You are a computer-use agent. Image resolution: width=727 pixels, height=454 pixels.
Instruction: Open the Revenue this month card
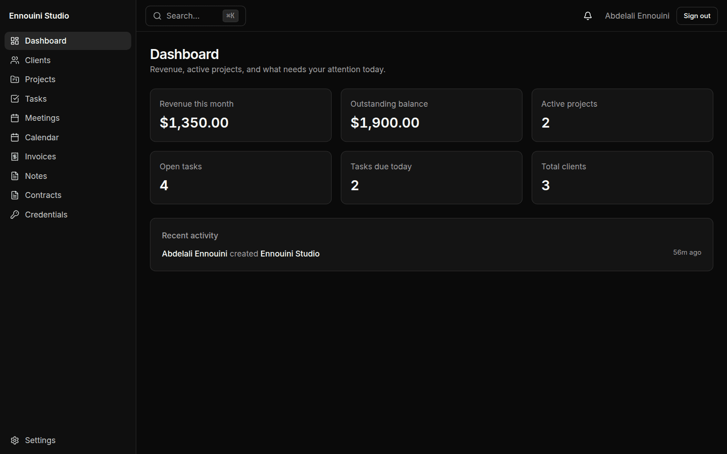click(241, 115)
